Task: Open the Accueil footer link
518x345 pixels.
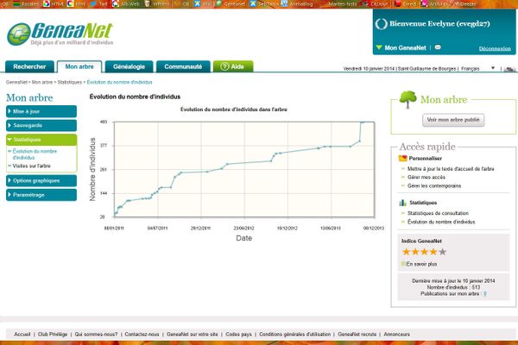Action: 22,335
